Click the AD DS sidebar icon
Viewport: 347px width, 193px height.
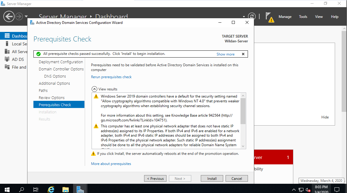point(7,59)
